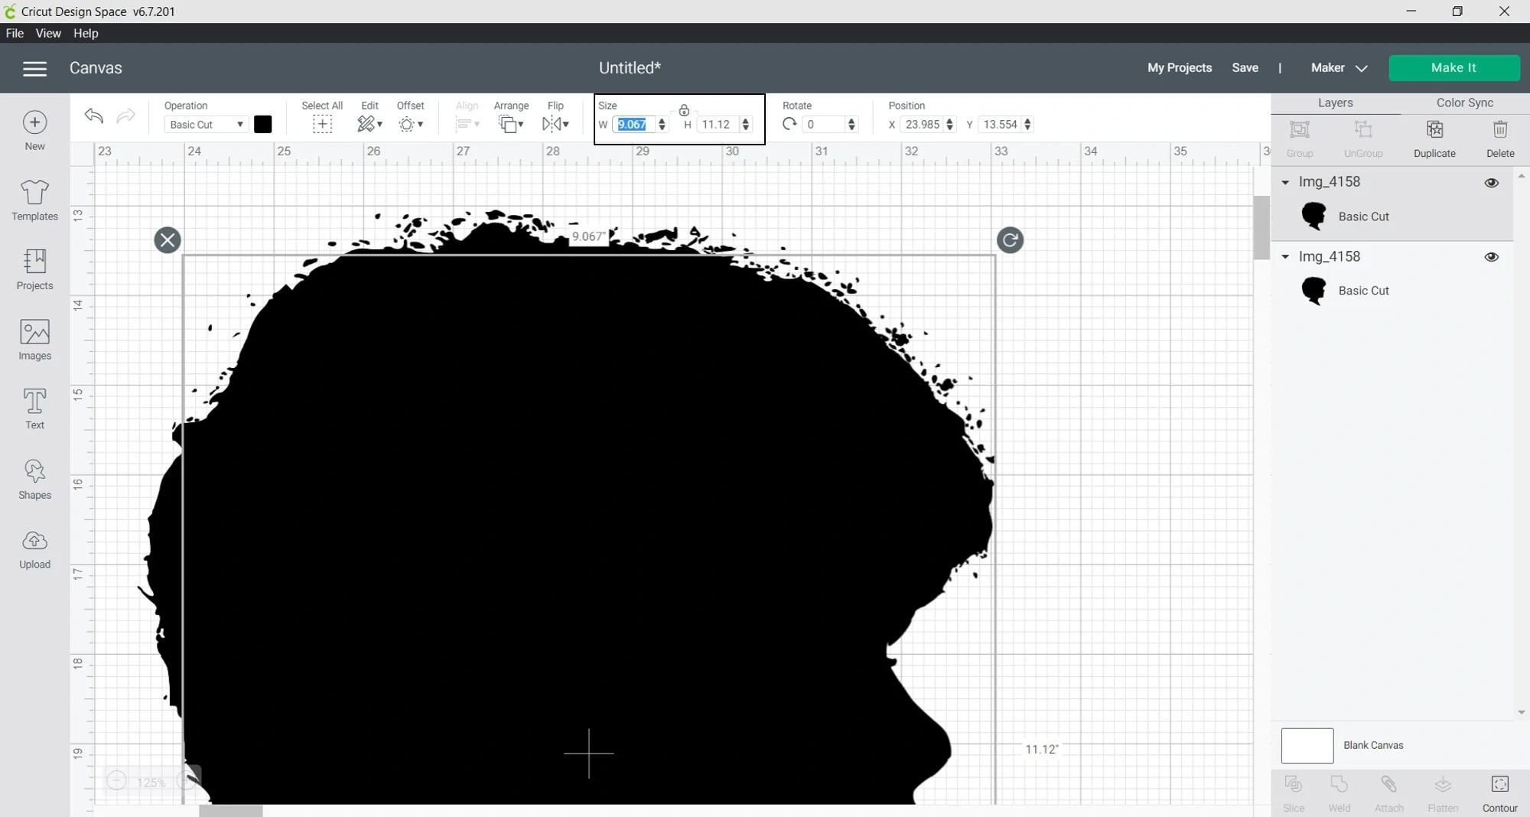Click Save in the header

1245,68
